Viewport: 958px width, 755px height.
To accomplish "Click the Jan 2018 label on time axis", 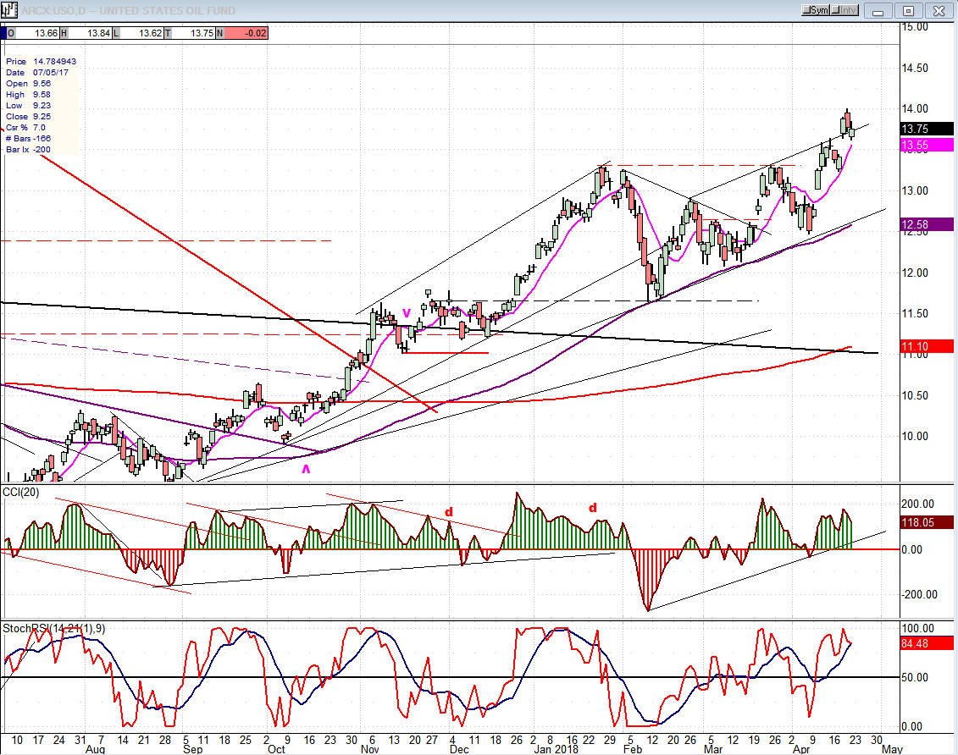I will click(x=555, y=750).
